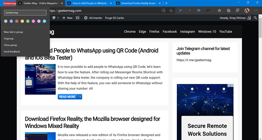Image resolution: width=262 pixels, height=140 pixels.
Task: Open the Howdy, Viney Dhiman account menu
Action: pyautogui.click(x=235, y=18)
